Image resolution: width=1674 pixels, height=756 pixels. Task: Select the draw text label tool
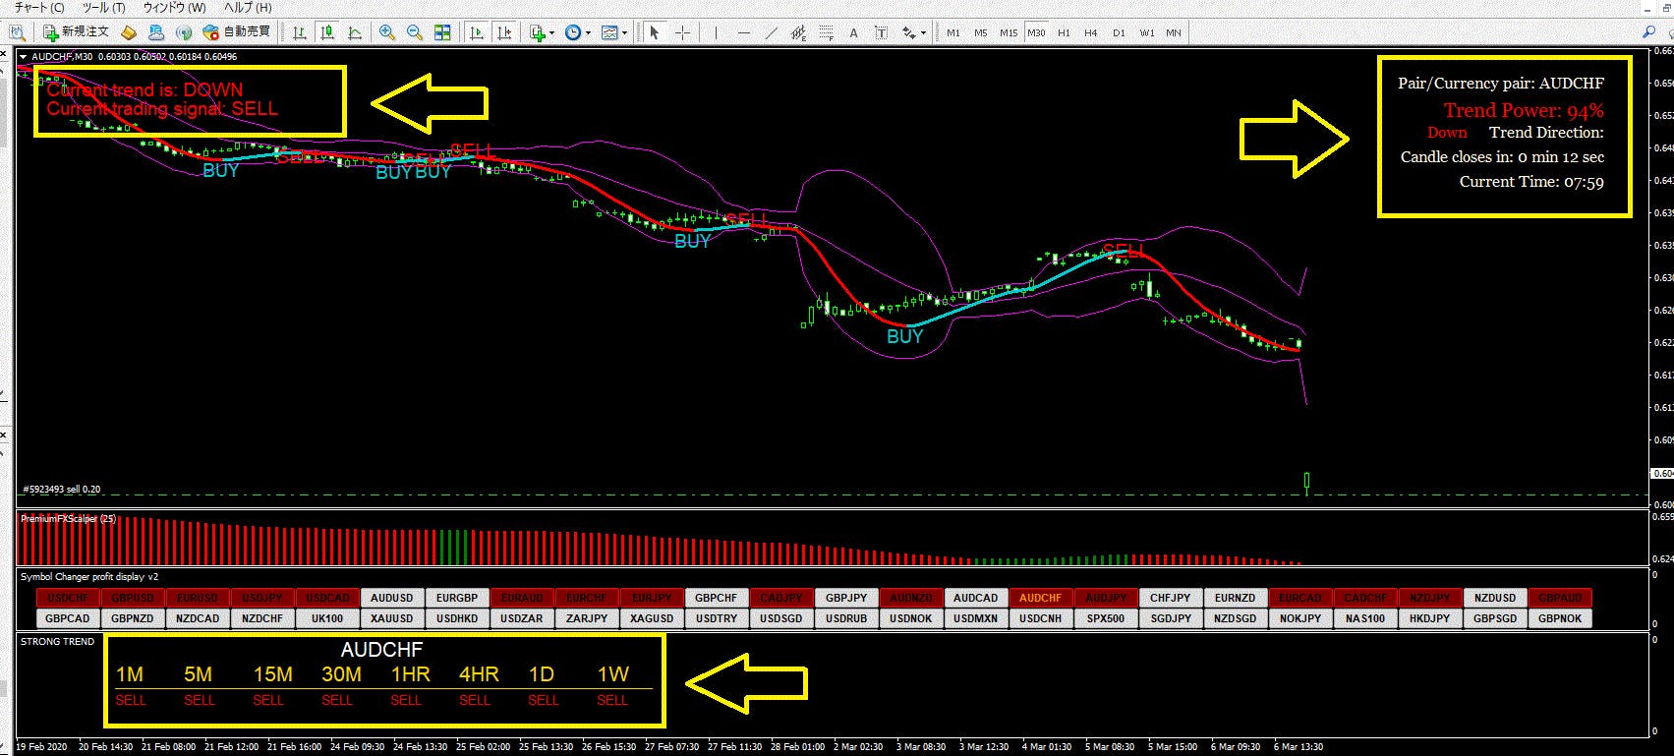click(x=853, y=32)
